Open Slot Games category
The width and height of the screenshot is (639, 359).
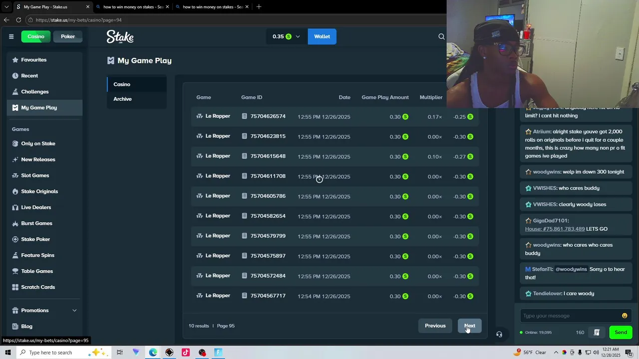tap(45, 176)
